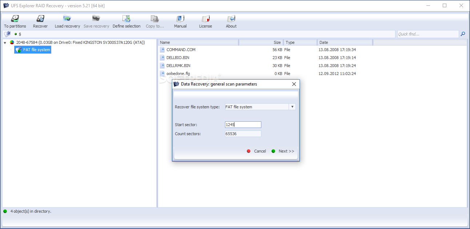Open the To partitions toolbar icon
This screenshot has width=470, height=229.
click(x=15, y=21)
